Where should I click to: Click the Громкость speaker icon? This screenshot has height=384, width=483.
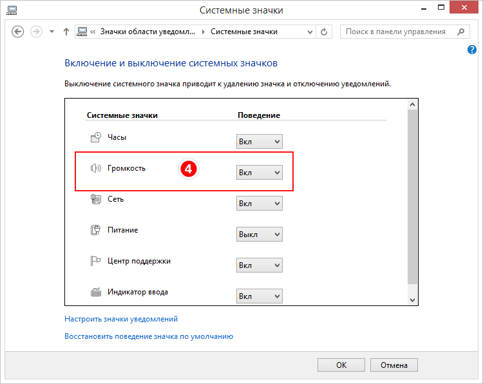click(x=96, y=168)
